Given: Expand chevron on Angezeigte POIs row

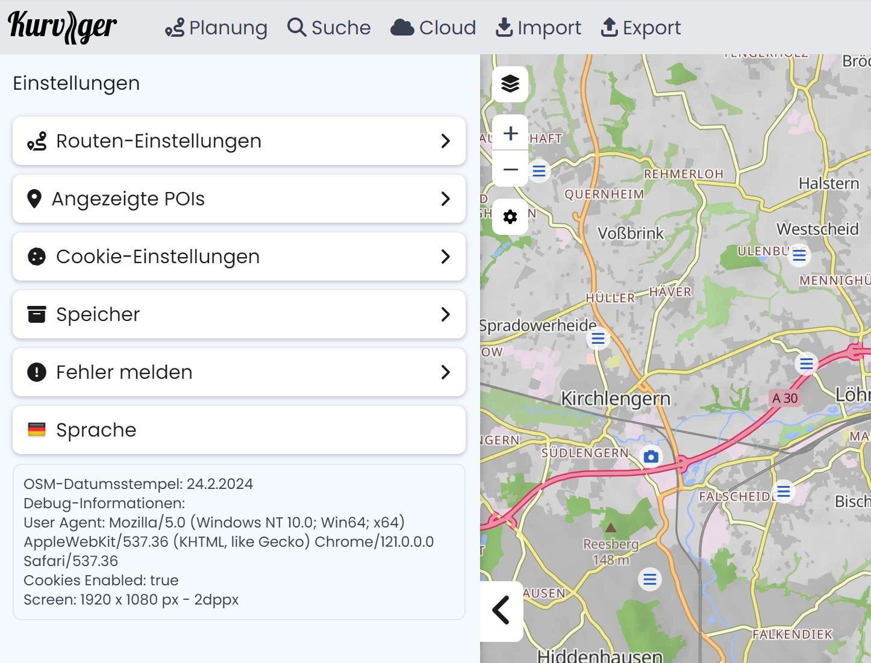Looking at the screenshot, I should click(x=445, y=199).
